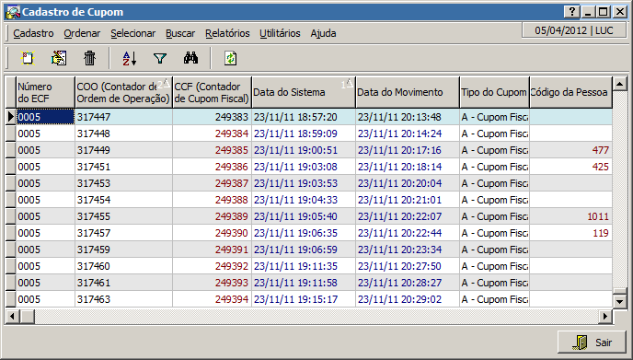633x360 pixels.
Task: Click movement date 23/11/11 20:28:27
Action: coord(408,283)
